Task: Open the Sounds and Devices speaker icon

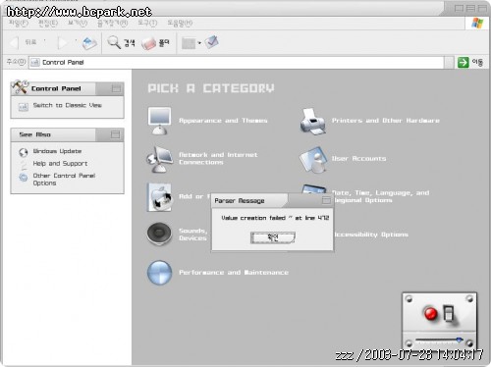Action: point(159,234)
